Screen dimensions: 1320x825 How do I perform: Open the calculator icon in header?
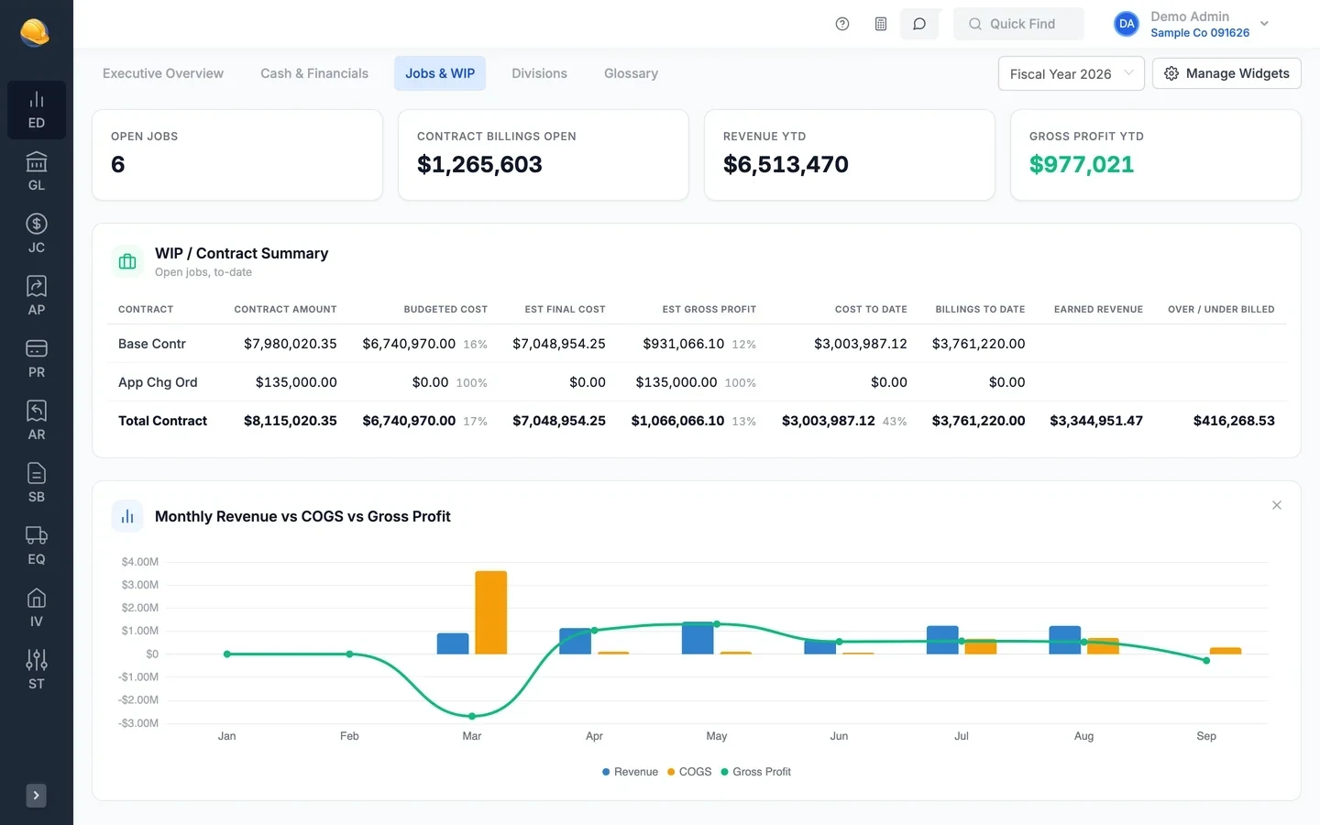(x=881, y=24)
